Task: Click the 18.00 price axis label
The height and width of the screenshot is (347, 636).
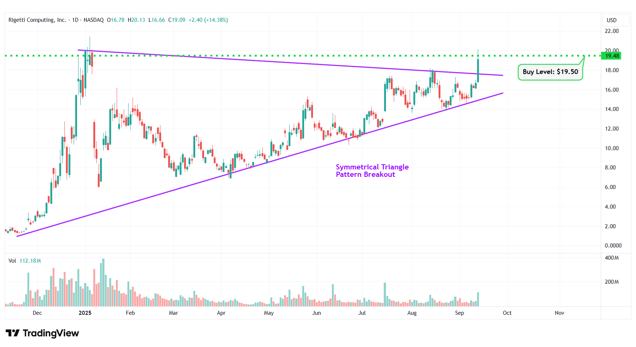Action: (612, 70)
